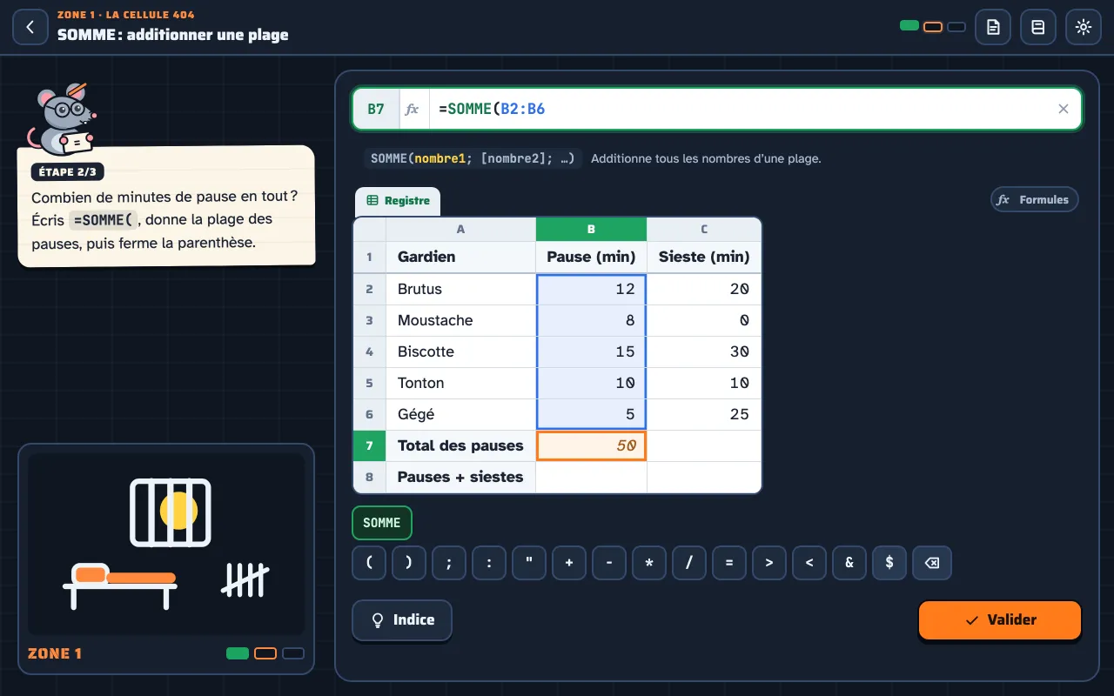The width and height of the screenshot is (1114, 696).
Task: Insert an opening parenthesis key
Action: click(369, 563)
